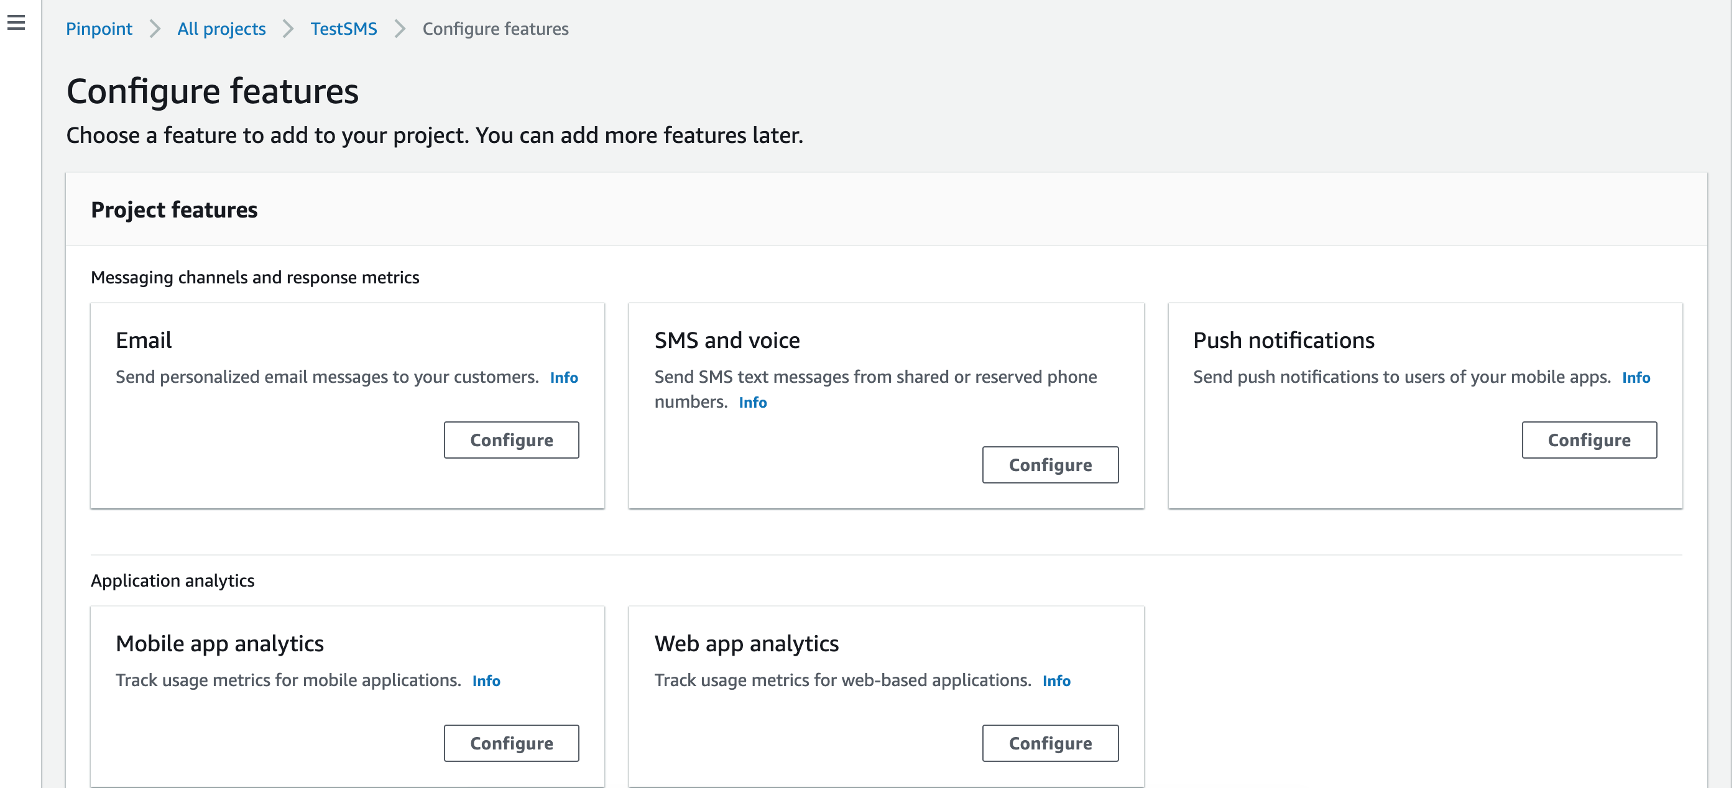Configure Mobile app analytics
This screenshot has height=788, width=1734.
[511, 744]
